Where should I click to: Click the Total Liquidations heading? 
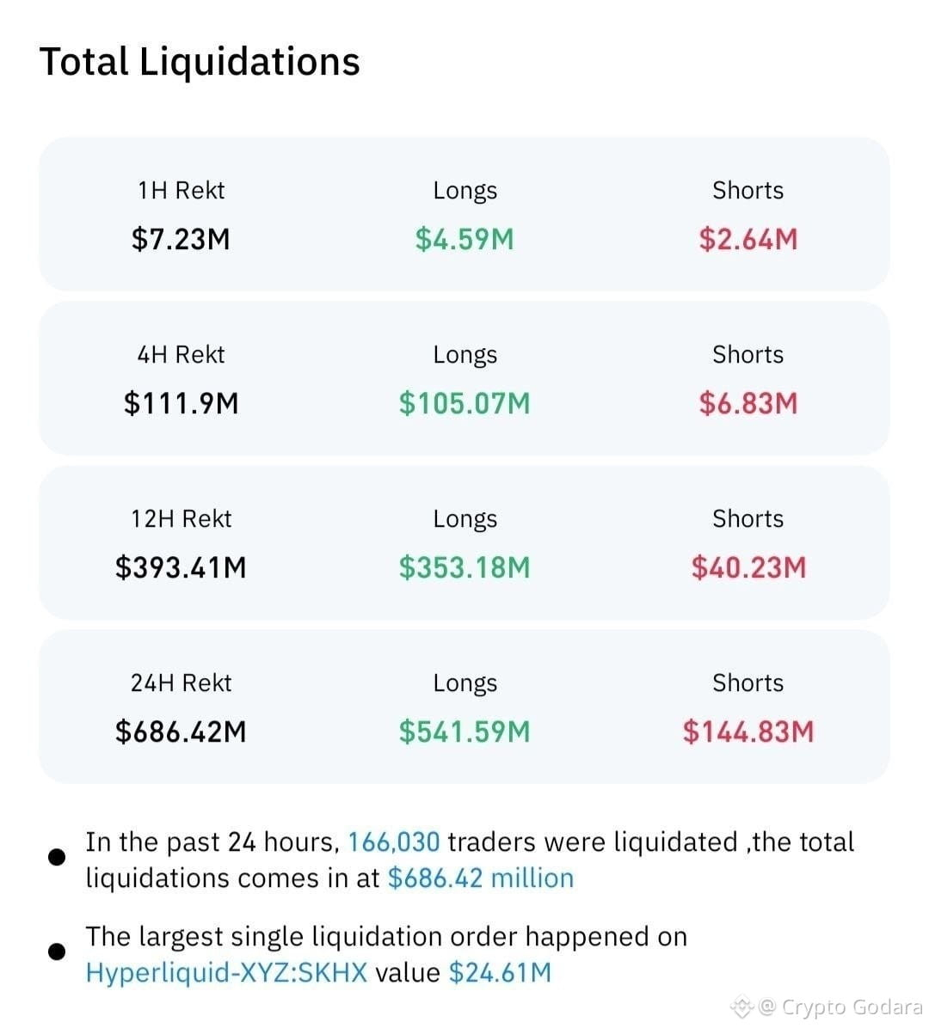point(200,62)
